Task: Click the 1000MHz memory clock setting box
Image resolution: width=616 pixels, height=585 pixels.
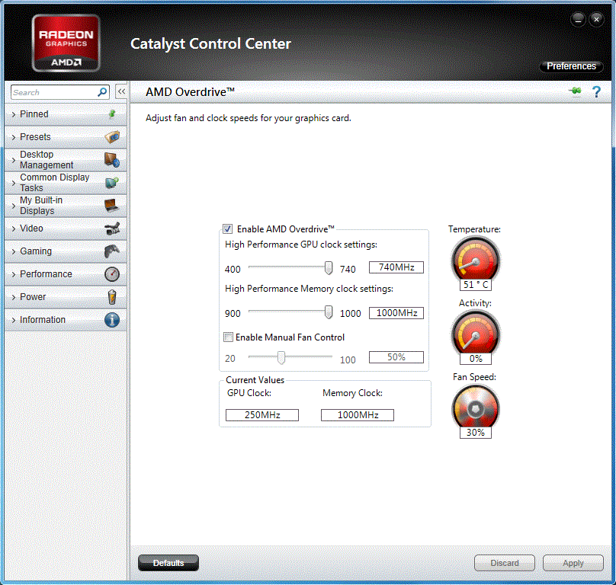Action: click(x=396, y=313)
